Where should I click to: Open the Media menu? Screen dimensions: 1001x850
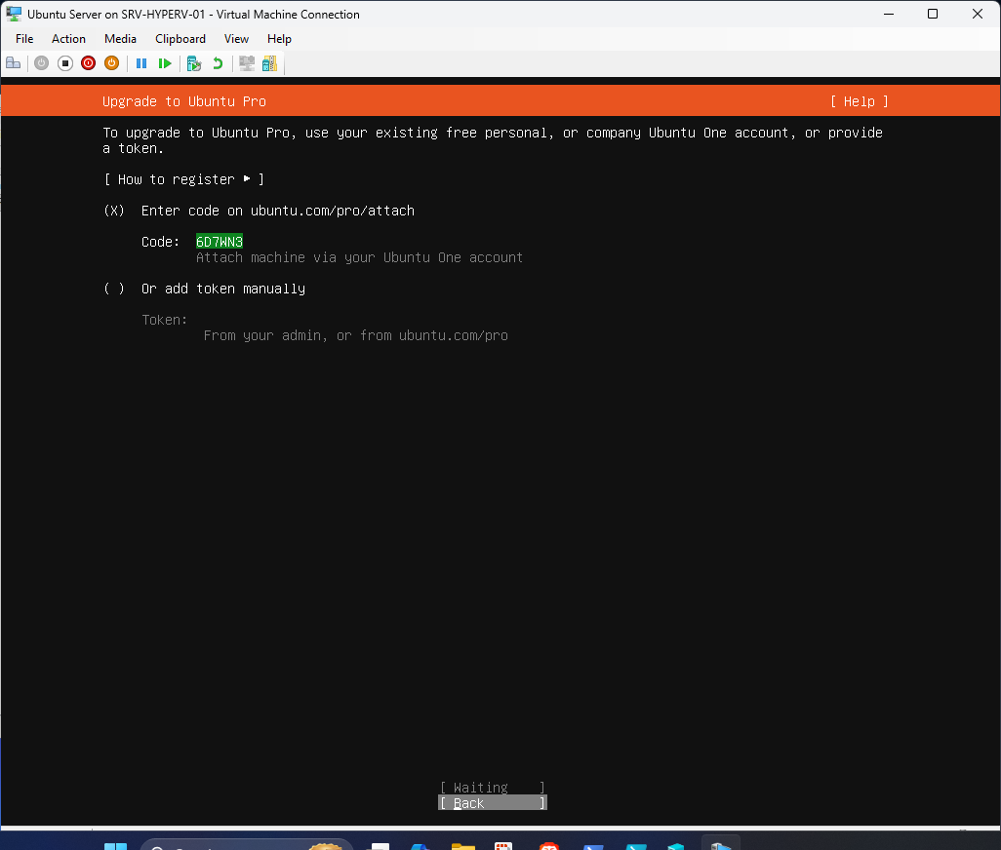(x=120, y=39)
